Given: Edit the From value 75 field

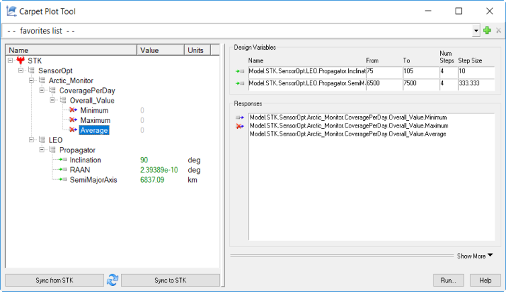Looking at the screenshot, I should point(382,71).
